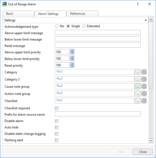
Task: Focus Above upper limit message field
Action: pos(98,32)
